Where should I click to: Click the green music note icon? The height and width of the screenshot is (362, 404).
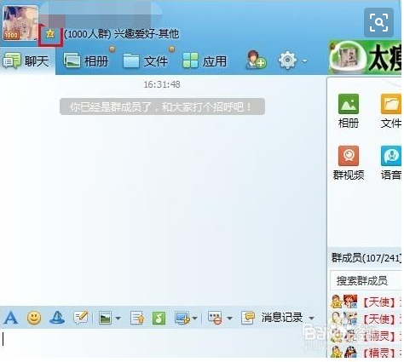(159, 318)
